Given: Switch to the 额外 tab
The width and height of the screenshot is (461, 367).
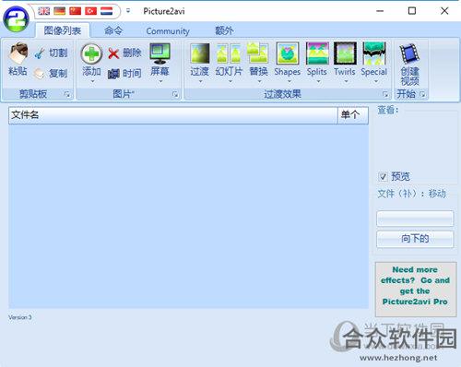Looking at the screenshot, I should (x=224, y=30).
